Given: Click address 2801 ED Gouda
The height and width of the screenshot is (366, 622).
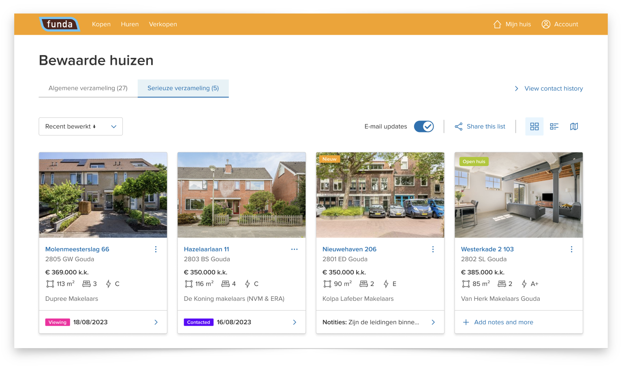Looking at the screenshot, I should click(345, 259).
